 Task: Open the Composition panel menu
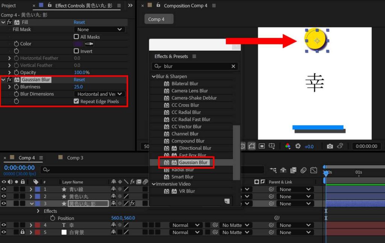click(x=214, y=6)
